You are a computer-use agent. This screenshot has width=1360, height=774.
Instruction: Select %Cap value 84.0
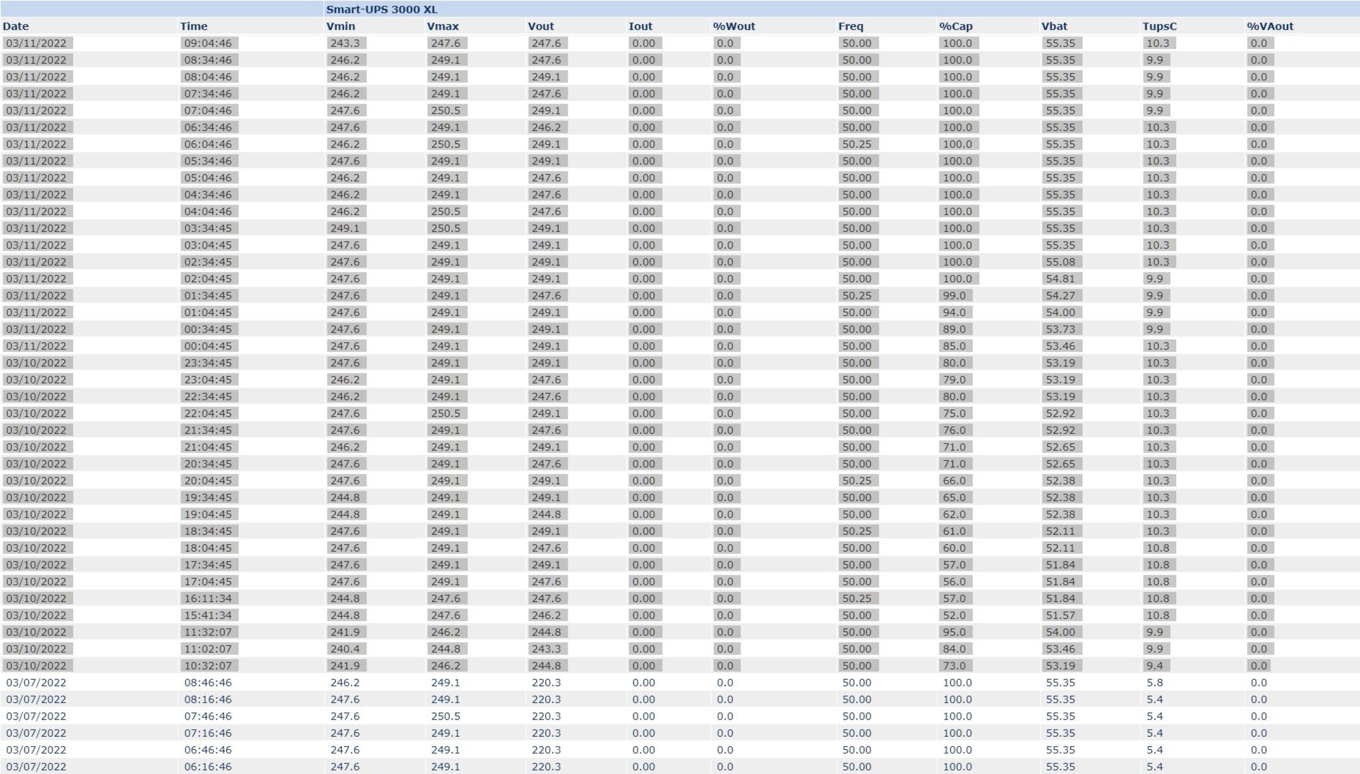pos(954,649)
